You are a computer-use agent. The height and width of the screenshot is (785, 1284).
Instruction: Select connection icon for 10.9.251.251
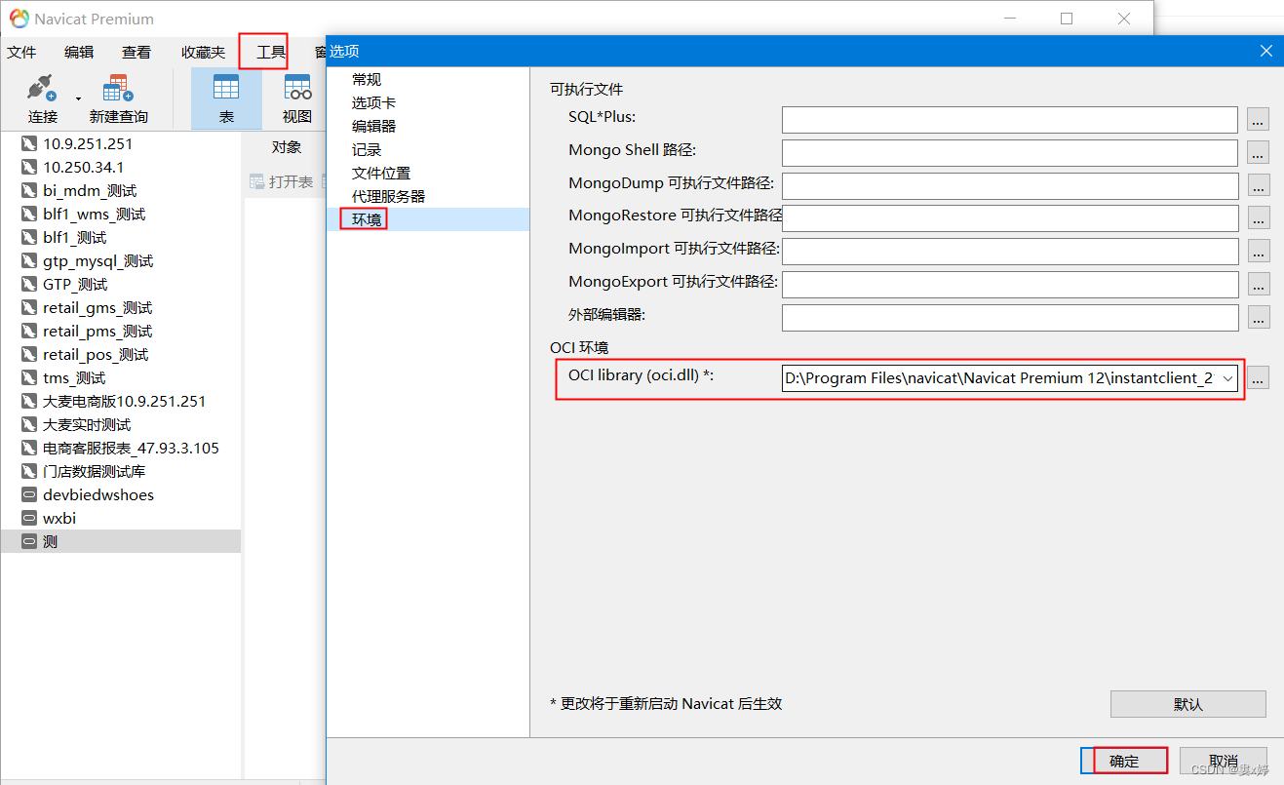[29, 143]
